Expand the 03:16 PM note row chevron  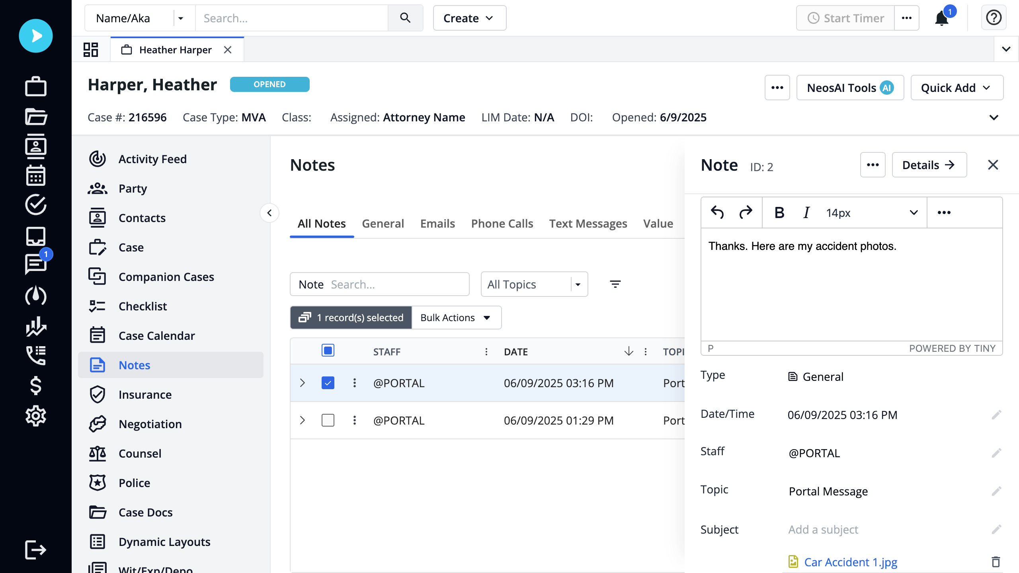tap(303, 382)
